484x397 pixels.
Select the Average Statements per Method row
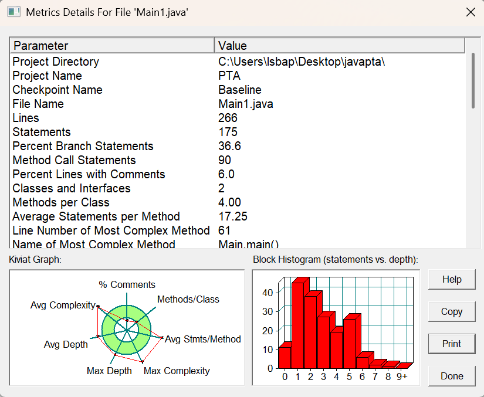(x=238, y=216)
